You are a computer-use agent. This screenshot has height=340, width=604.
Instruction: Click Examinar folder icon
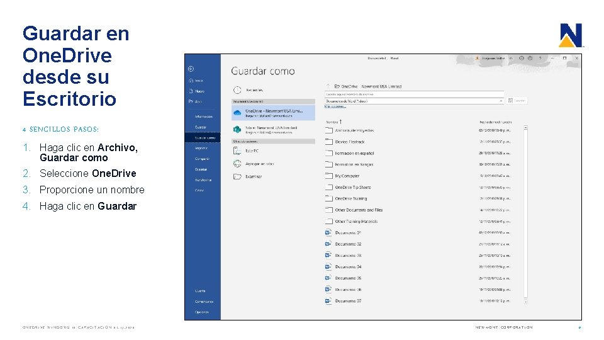click(x=237, y=176)
